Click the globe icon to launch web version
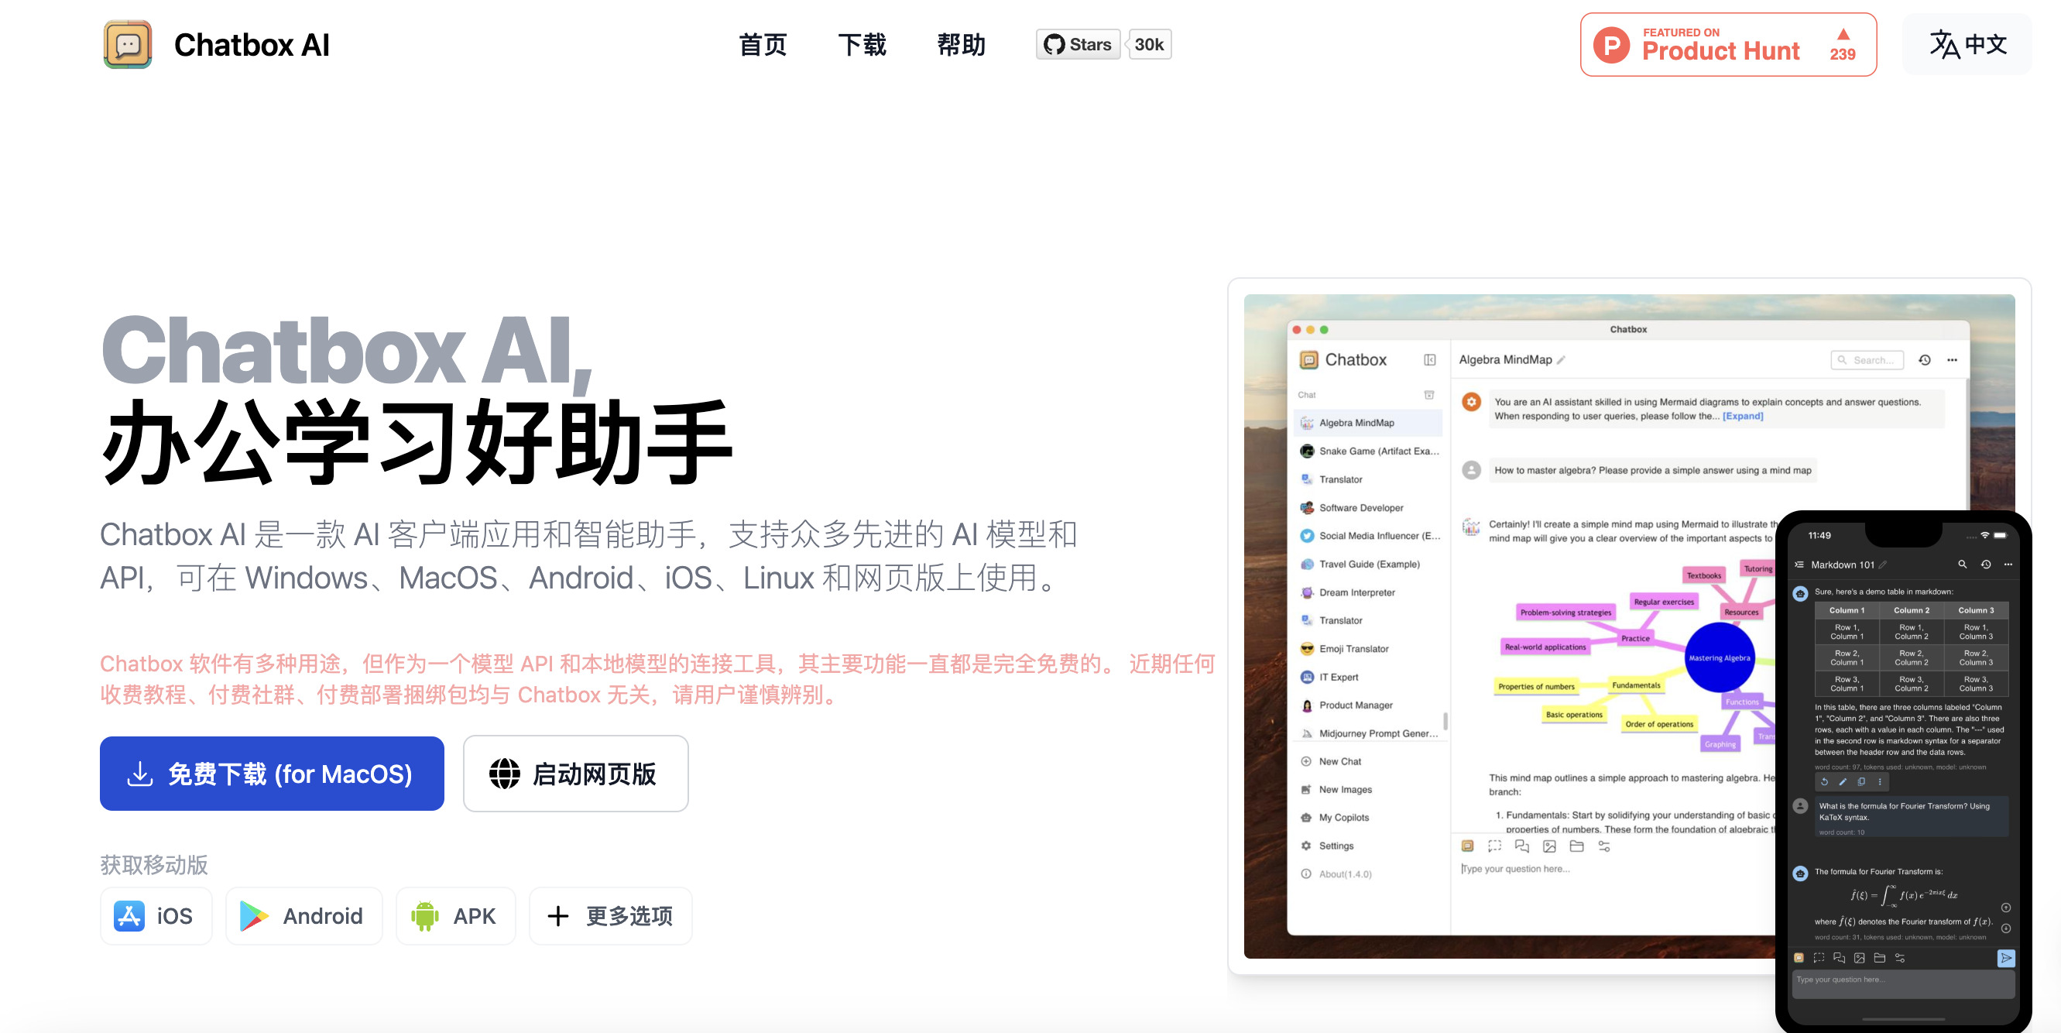This screenshot has height=1033, width=2061. coord(505,774)
